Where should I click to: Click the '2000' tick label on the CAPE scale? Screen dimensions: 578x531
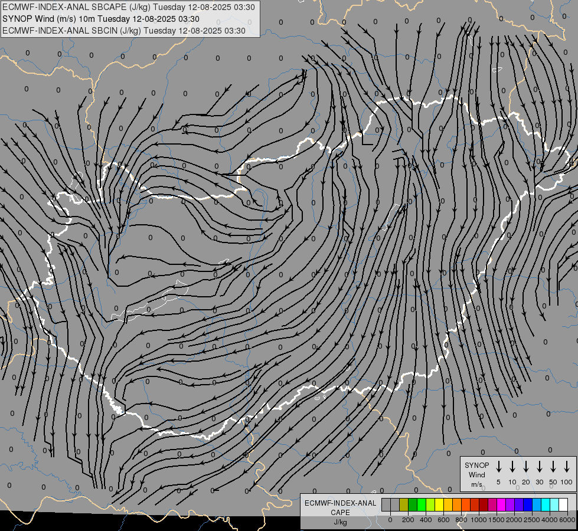coord(514,520)
